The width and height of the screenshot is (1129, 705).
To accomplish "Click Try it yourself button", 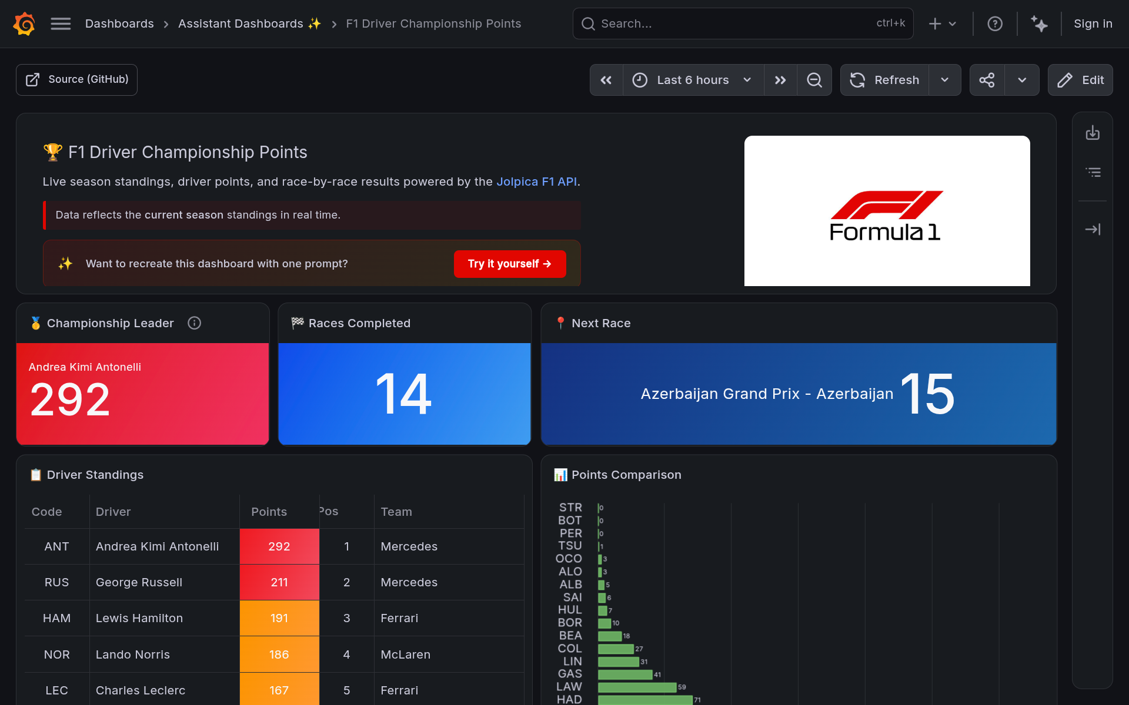I will (510, 264).
